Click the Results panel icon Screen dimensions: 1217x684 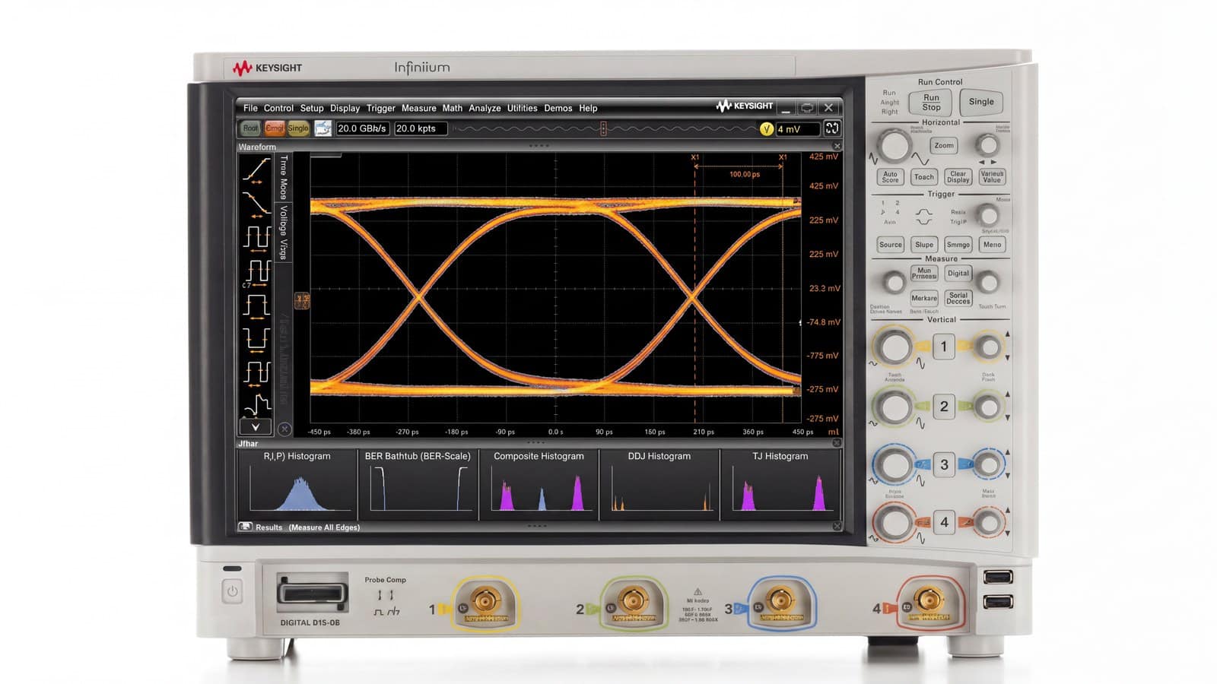click(245, 527)
